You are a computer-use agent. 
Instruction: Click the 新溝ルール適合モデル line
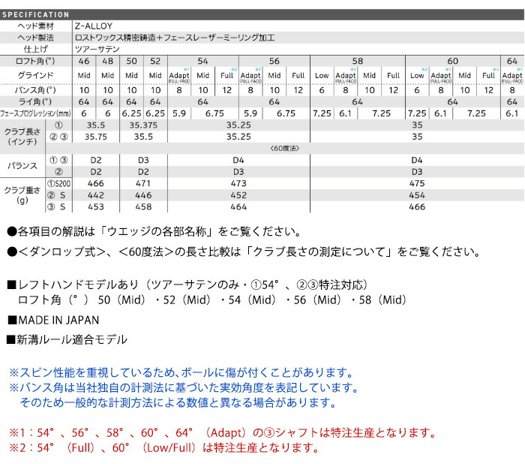point(72,340)
